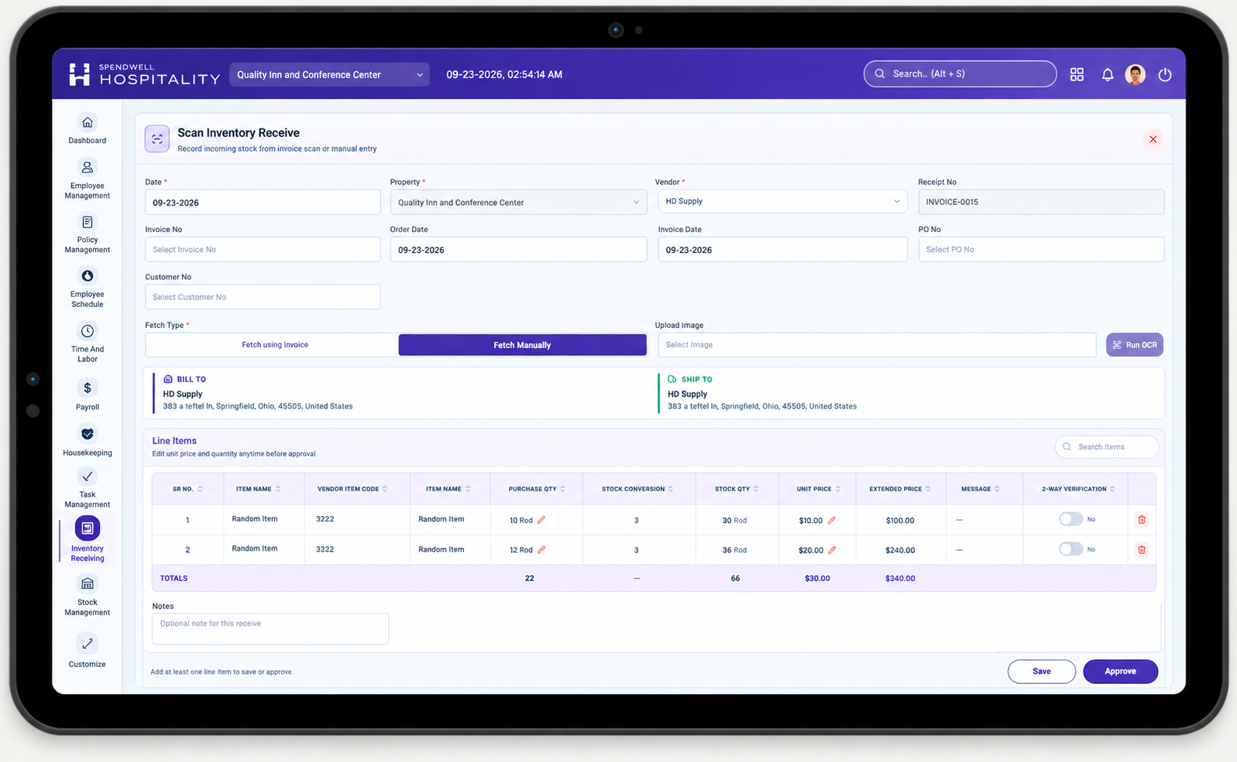Click the global Search field
Image resolution: width=1237 pixels, height=762 pixels.
click(x=960, y=74)
